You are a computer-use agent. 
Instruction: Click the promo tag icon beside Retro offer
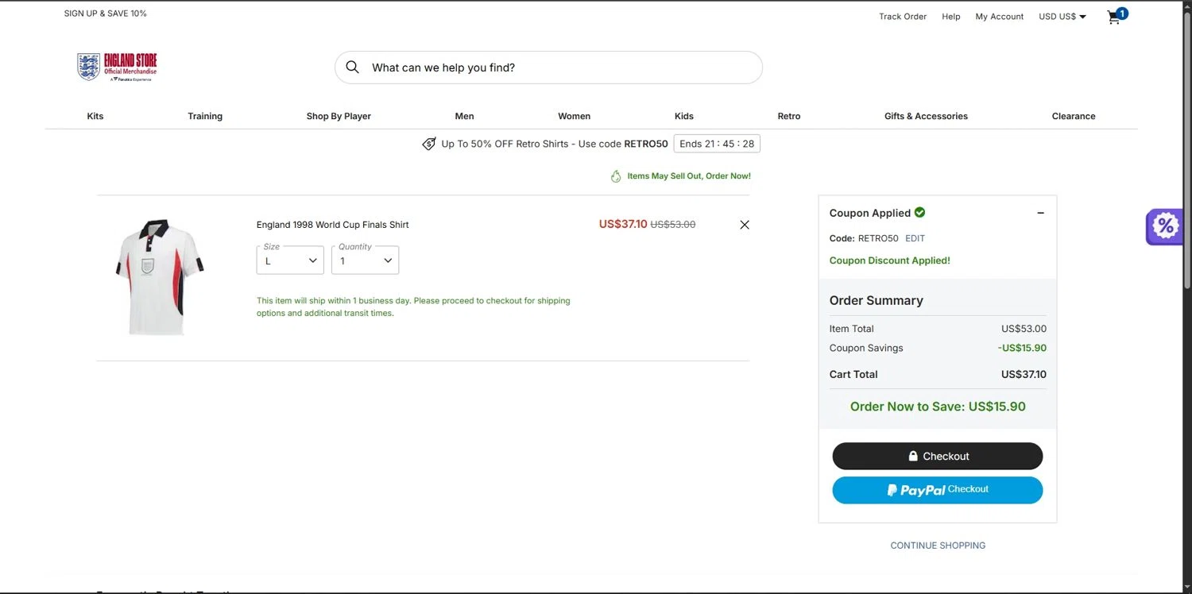(x=429, y=144)
